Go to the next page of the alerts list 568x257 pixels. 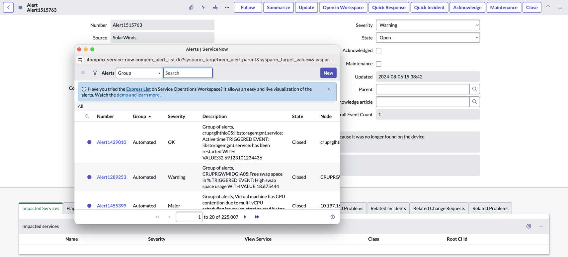(245, 217)
